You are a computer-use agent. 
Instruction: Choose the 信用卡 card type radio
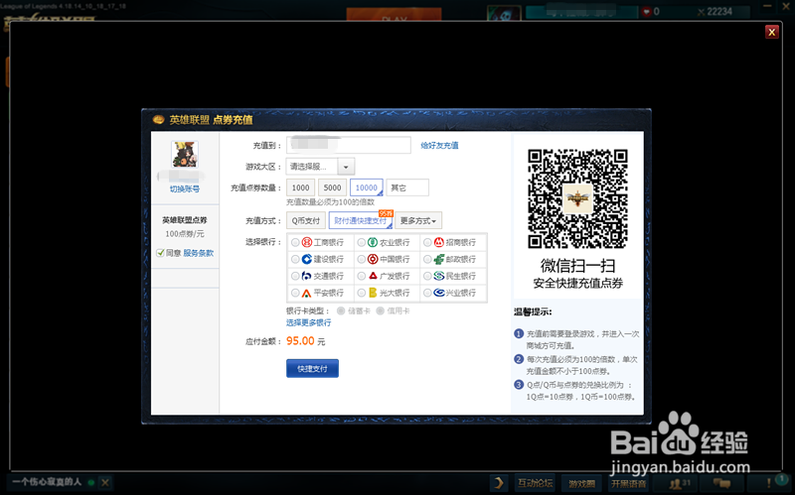380,310
